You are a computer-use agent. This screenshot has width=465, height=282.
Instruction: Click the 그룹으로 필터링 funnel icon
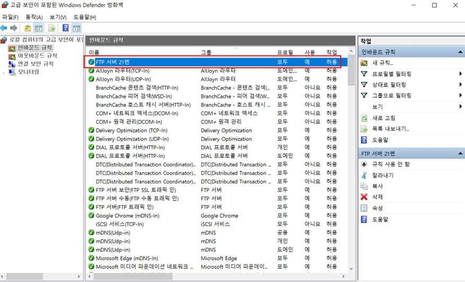(x=364, y=95)
